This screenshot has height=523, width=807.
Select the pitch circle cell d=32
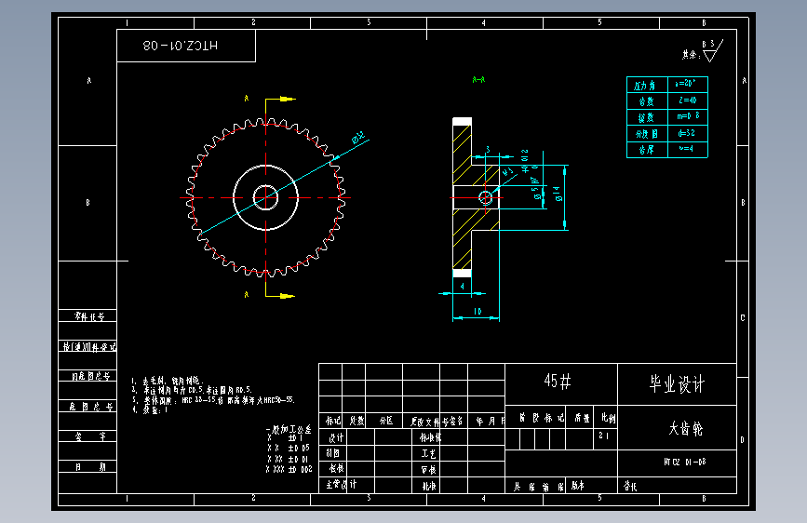(x=688, y=133)
